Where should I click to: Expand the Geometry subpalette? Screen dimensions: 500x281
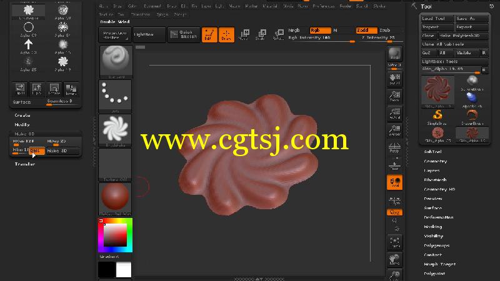click(x=435, y=161)
